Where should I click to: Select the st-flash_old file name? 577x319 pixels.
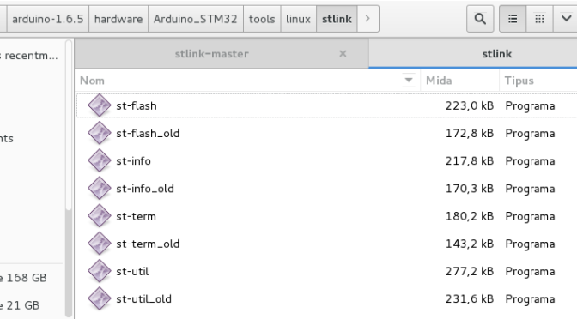(148, 134)
